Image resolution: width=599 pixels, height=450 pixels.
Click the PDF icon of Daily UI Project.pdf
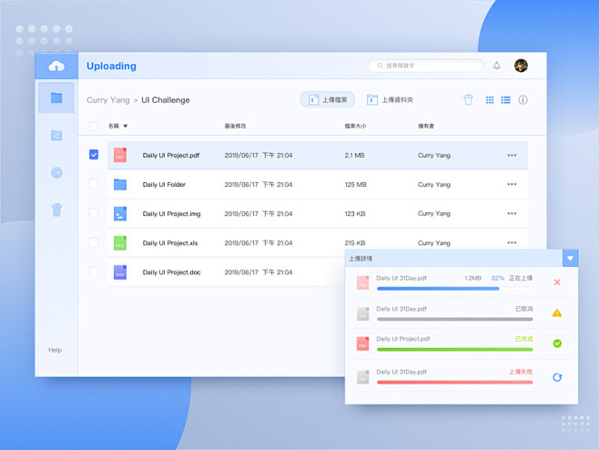click(x=120, y=155)
